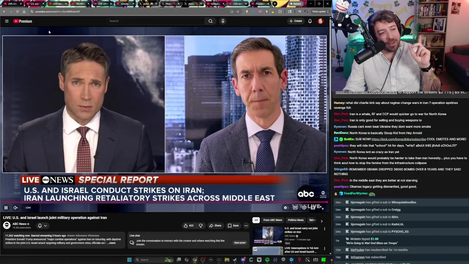Click the youtube.com address bar
Viewport: 469px width, 264px height.
click(x=128, y=11)
